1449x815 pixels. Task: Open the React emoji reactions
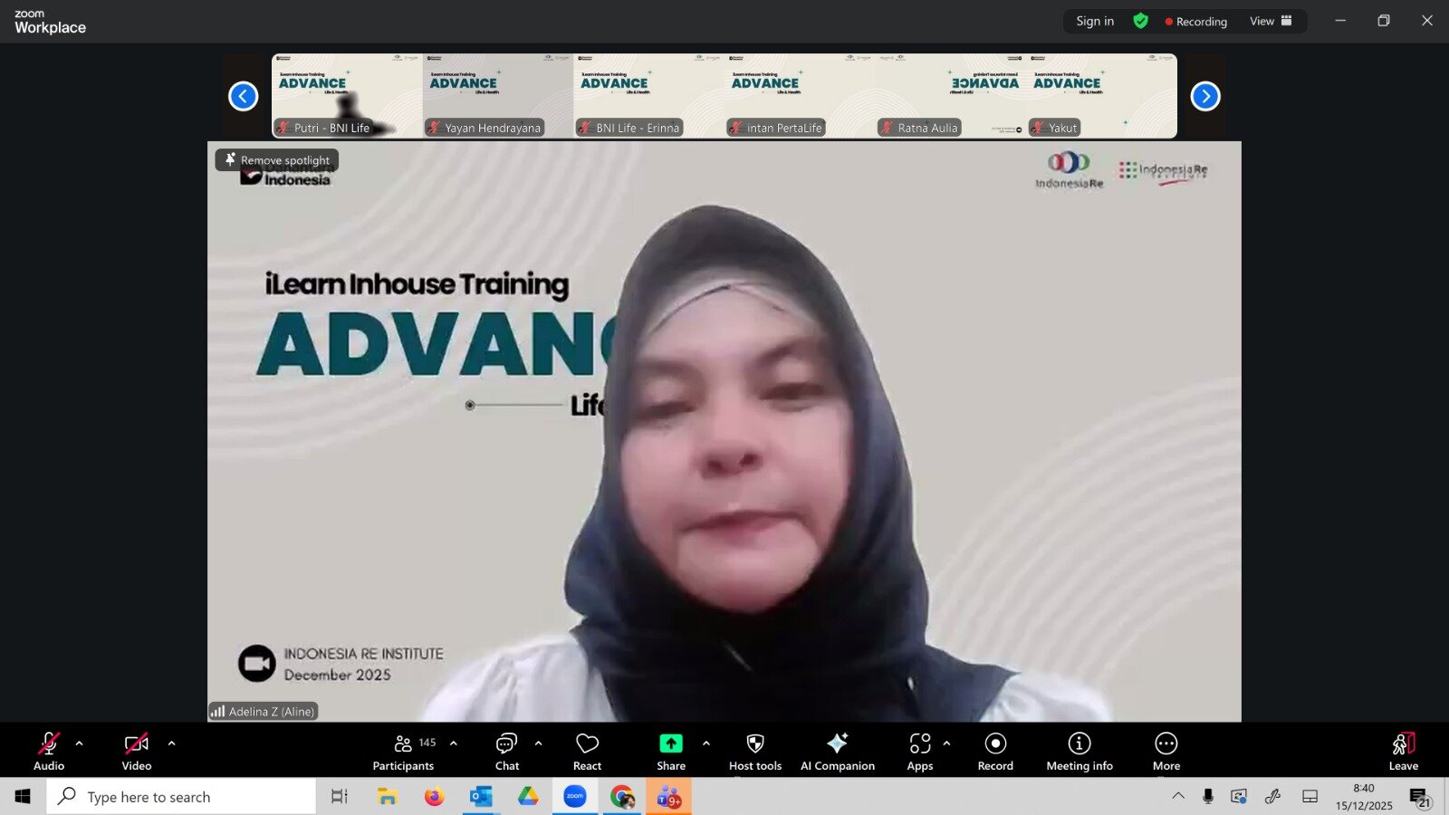587,751
